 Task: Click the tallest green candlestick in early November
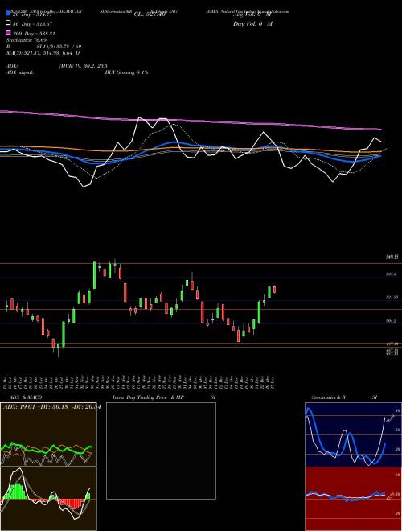[94, 275]
